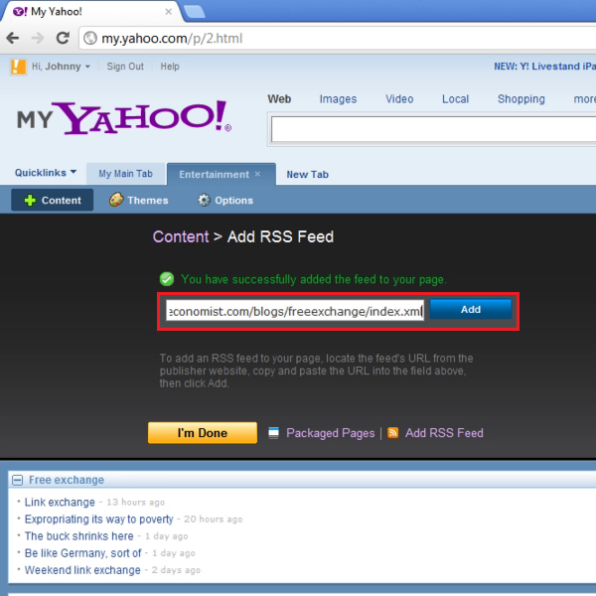The width and height of the screenshot is (596, 596).
Task: Open the NEW: Y! Livestand announcement link
Action: 544,67
